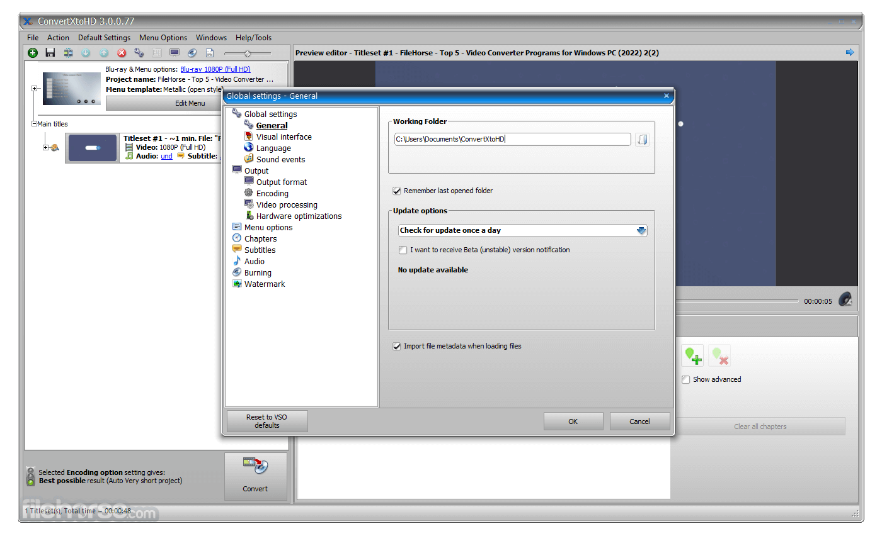Collapse the Main titles tree node
882x541 pixels.
coord(34,124)
